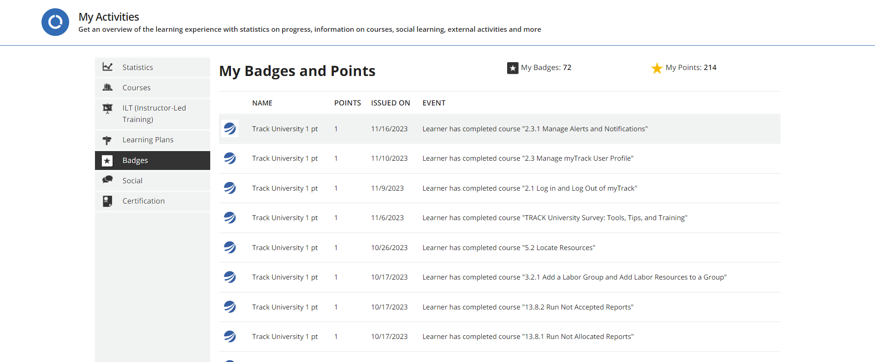Click the NAME column header
Viewport: 875px width, 362px height.
(262, 103)
